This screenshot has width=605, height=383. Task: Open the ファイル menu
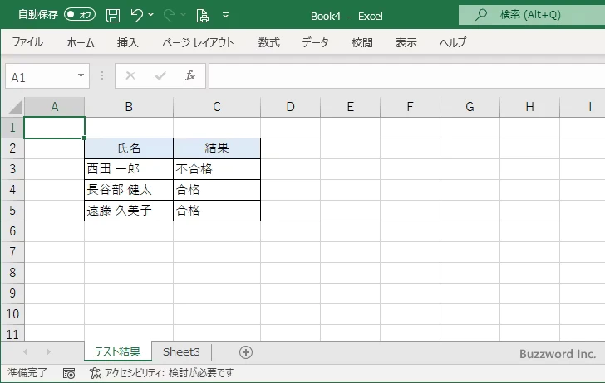pos(27,42)
